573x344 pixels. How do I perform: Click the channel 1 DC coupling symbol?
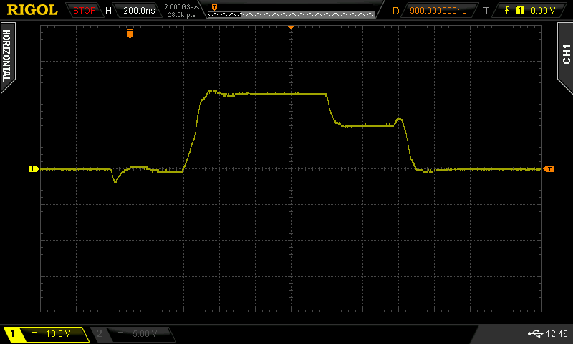34,334
